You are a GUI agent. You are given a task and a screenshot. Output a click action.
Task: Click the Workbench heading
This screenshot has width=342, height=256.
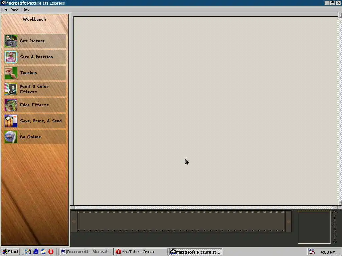click(34, 19)
